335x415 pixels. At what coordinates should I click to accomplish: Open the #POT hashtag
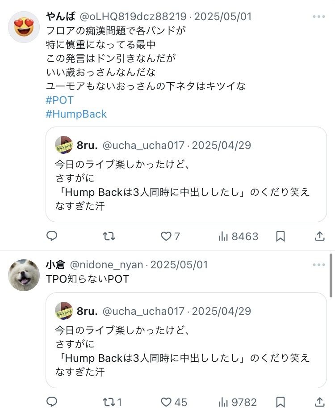(x=59, y=100)
